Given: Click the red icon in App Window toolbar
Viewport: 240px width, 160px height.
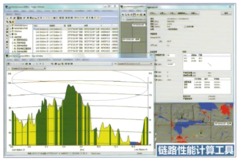Looking at the screenshot, I should 59,64.
